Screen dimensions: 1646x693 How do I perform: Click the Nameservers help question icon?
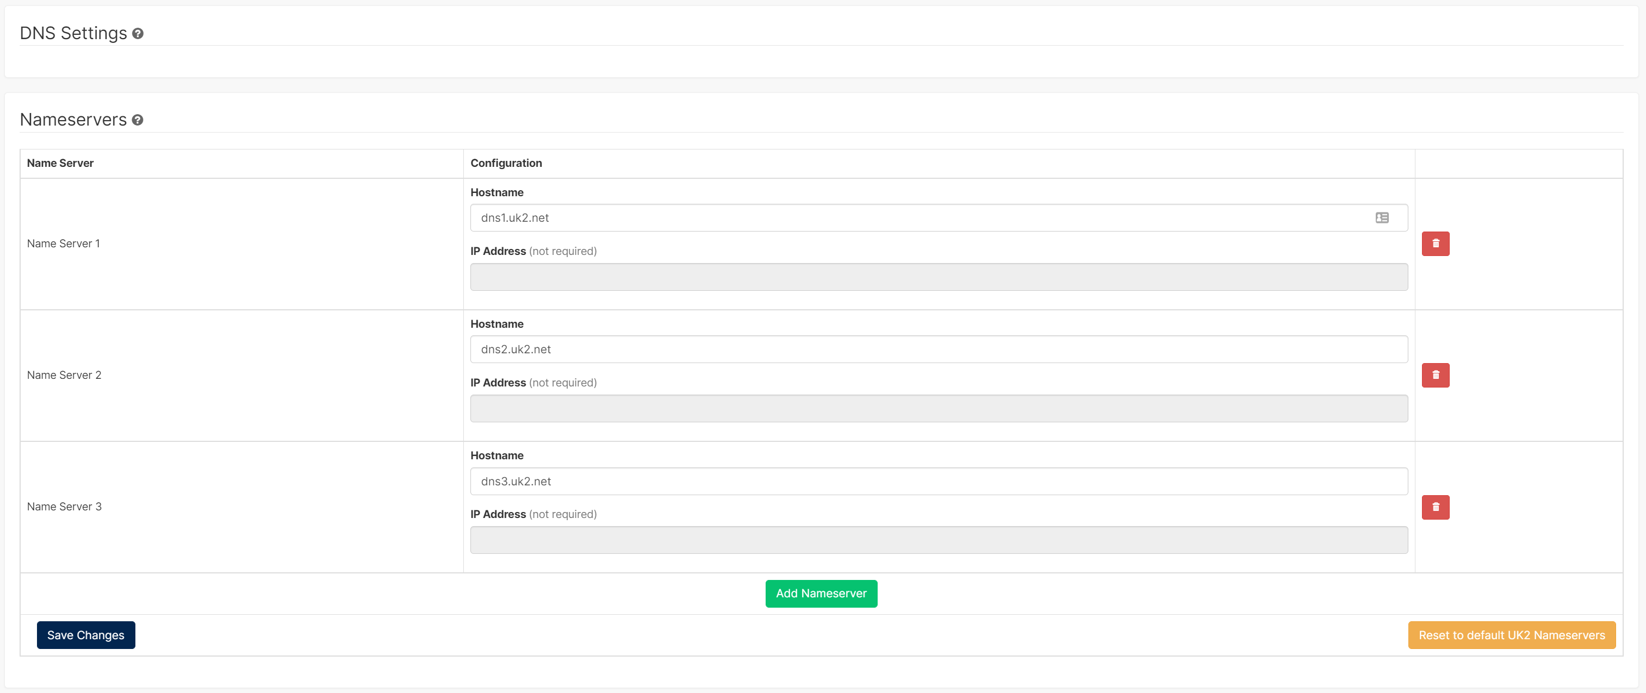138,120
